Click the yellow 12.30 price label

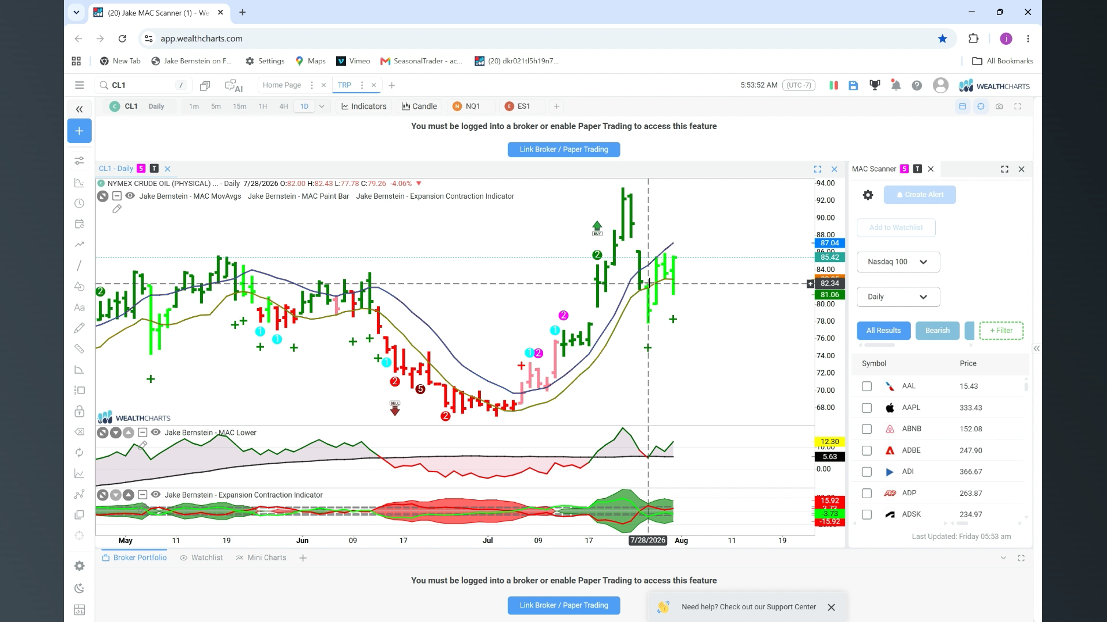click(x=829, y=442)
